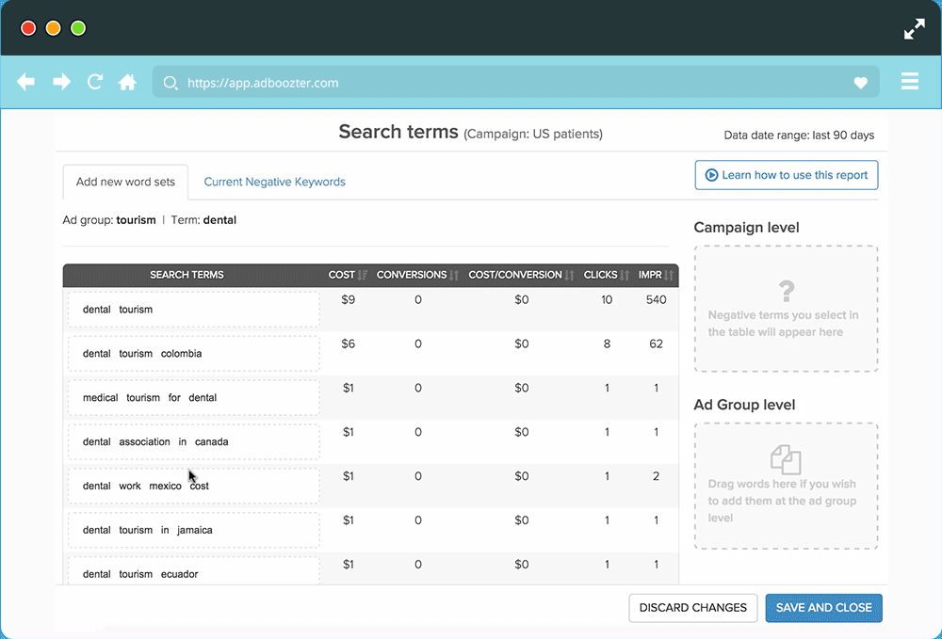Select the word 'for' in medical tourism row
The width and height of the screenshot is (942, 639).
[x=174, y=398]
